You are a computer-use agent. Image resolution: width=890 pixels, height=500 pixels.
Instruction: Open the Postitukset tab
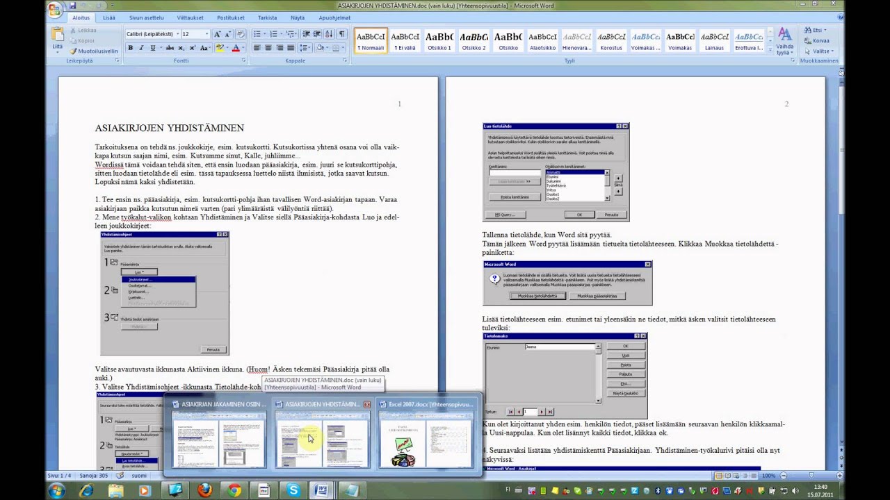coord(230,17)
